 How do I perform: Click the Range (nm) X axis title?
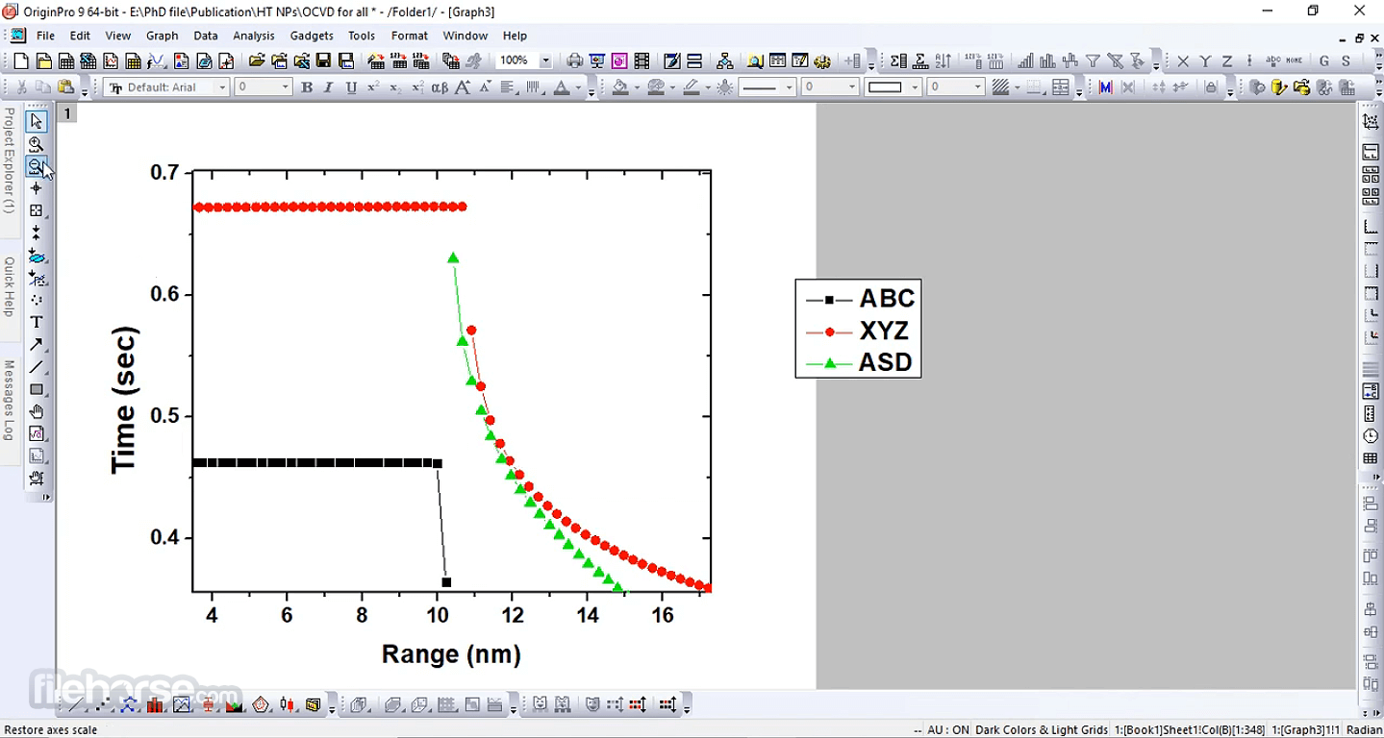(451, 654)
